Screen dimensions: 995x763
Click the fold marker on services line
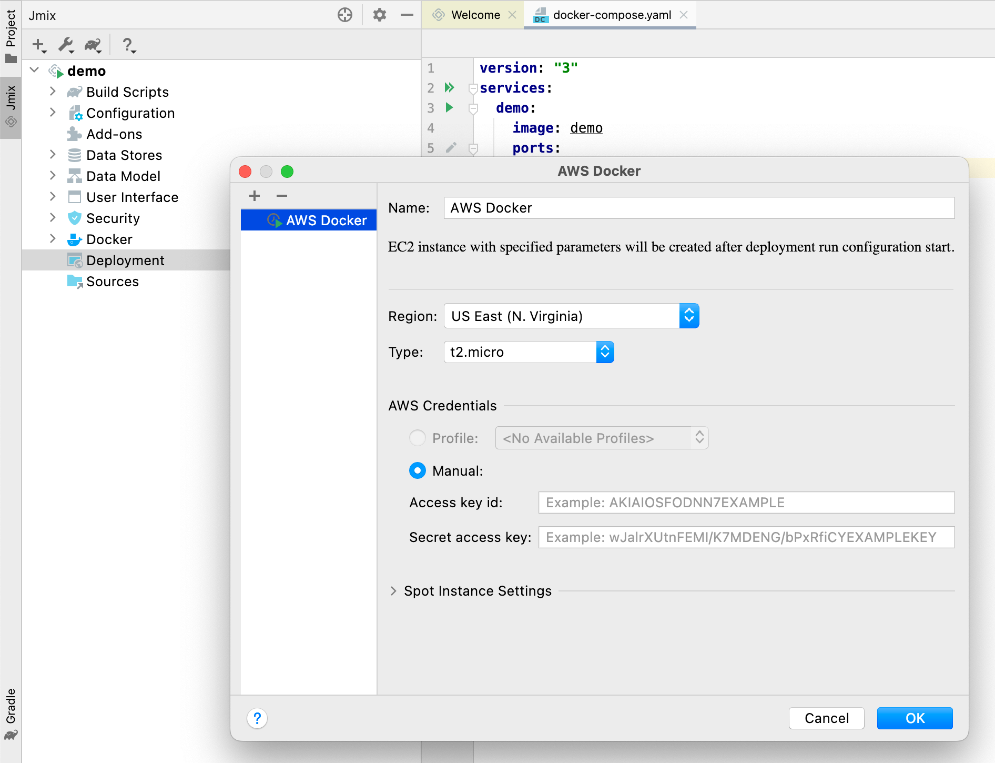473,88
